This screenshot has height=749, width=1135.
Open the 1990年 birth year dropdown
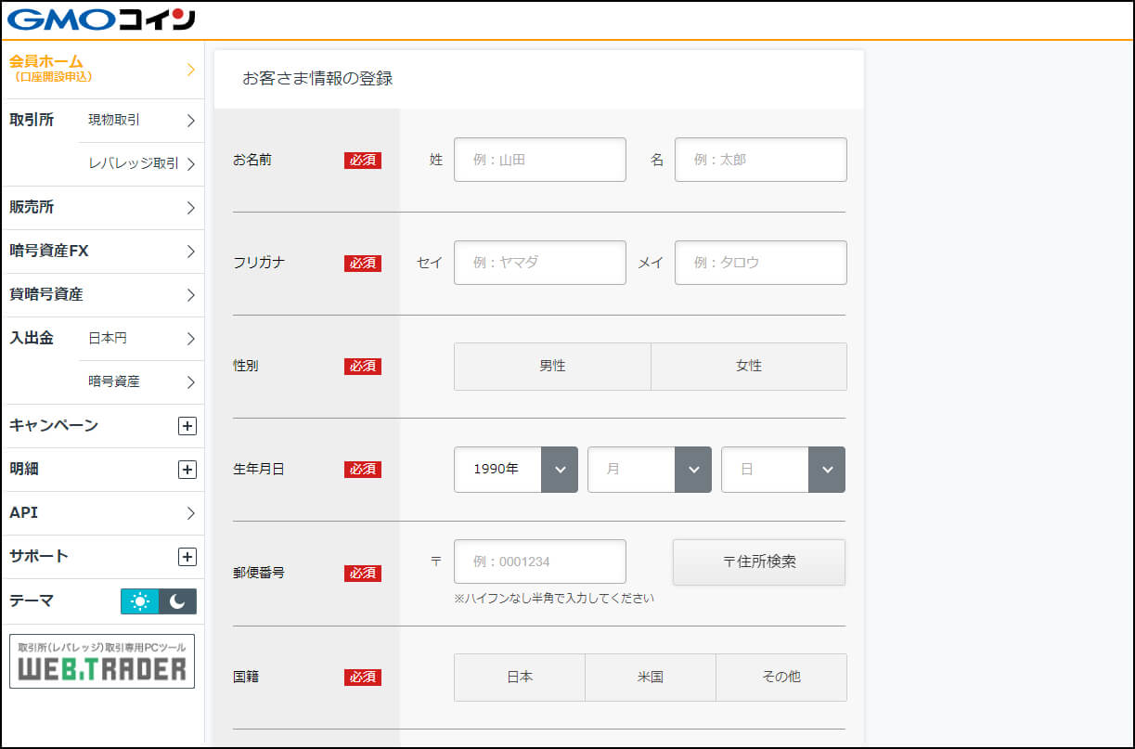[x=516, y=470]
